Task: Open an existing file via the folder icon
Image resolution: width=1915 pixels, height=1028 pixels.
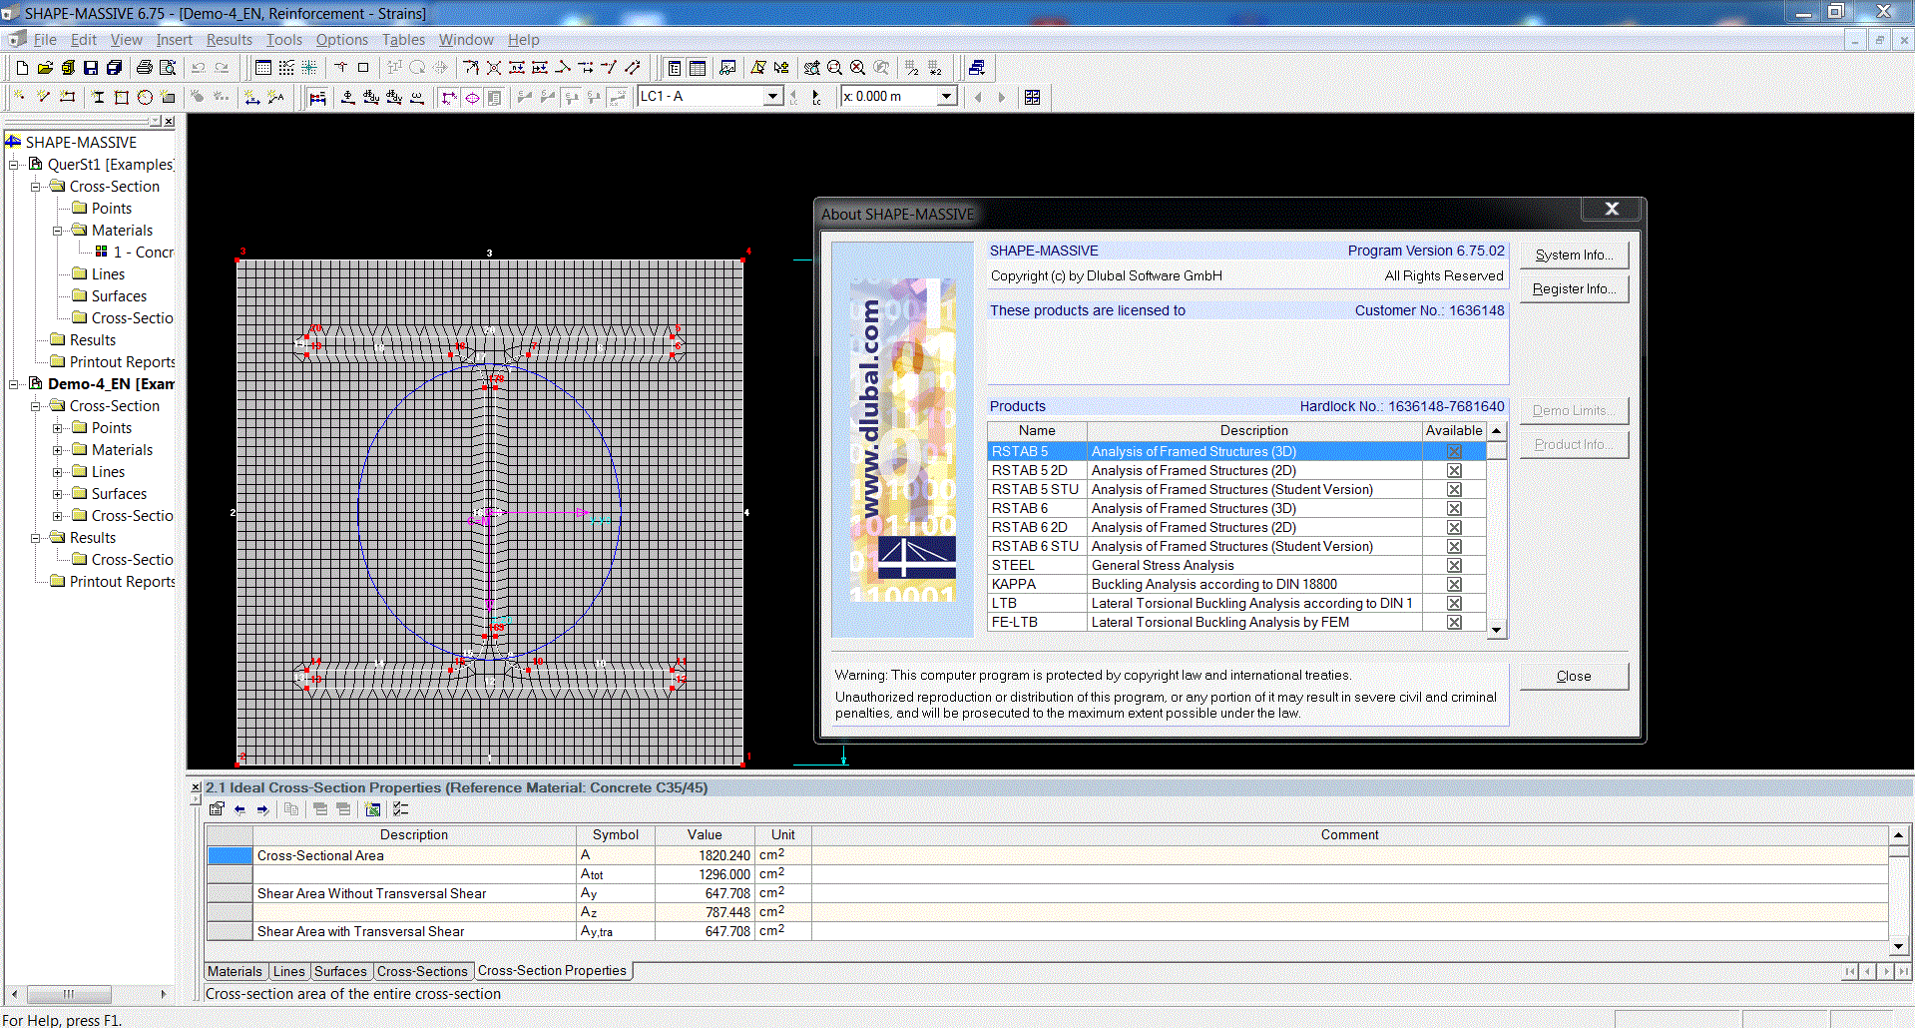Action: tap(45, 68)
